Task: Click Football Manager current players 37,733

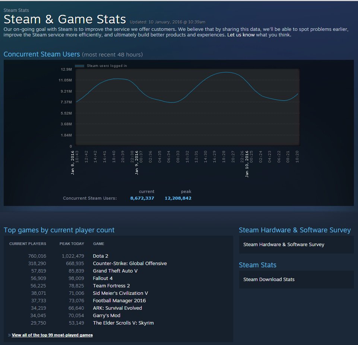Action: coord(39,300)
